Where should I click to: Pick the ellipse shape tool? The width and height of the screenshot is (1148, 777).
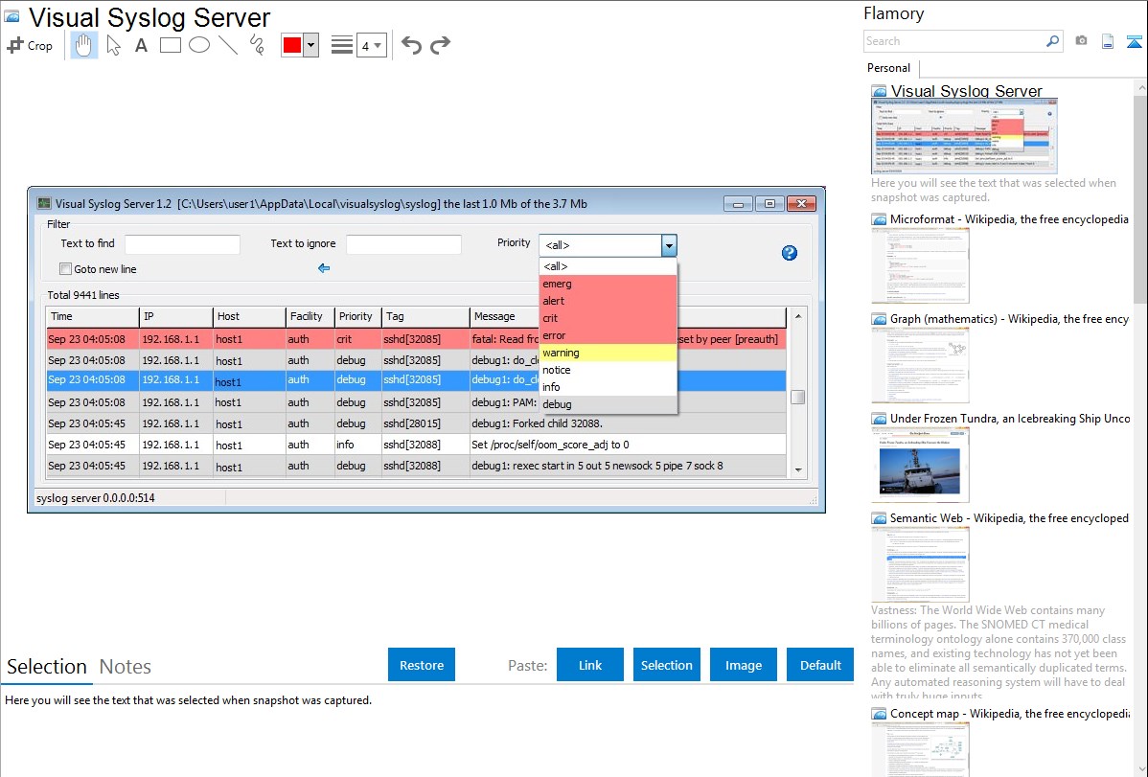point(199,45)
